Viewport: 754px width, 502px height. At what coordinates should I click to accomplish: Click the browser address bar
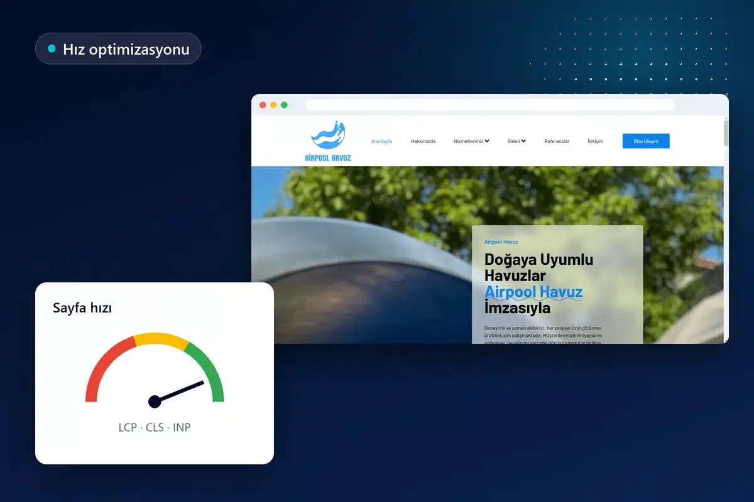[490, 105]
